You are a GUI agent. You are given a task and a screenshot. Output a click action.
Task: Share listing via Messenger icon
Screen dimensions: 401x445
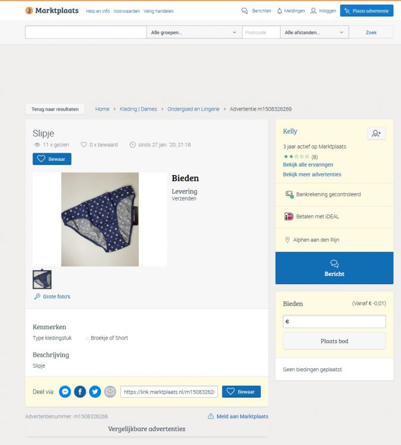(x=65, y=391)
